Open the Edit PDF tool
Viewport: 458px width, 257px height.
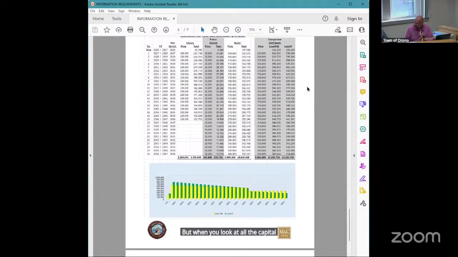pyautogui.click(x=363, y=67)
